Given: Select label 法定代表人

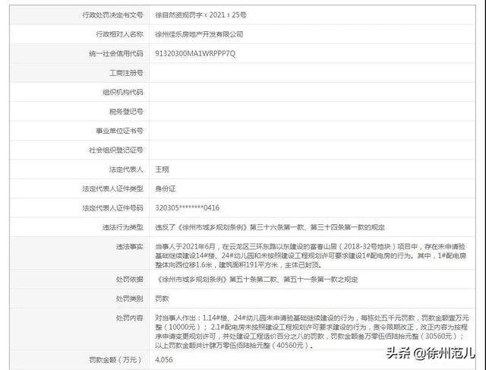Looking at the screenshot, I should click(x=126, y=169).
